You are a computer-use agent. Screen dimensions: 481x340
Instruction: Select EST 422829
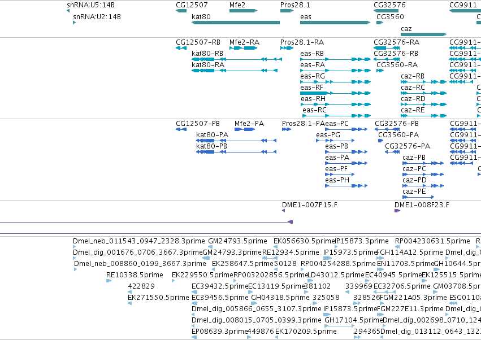point(141,286)
